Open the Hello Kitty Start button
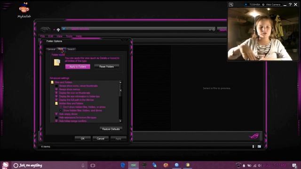The width and height of the screenshot is (301, 169). pos(5,165)
